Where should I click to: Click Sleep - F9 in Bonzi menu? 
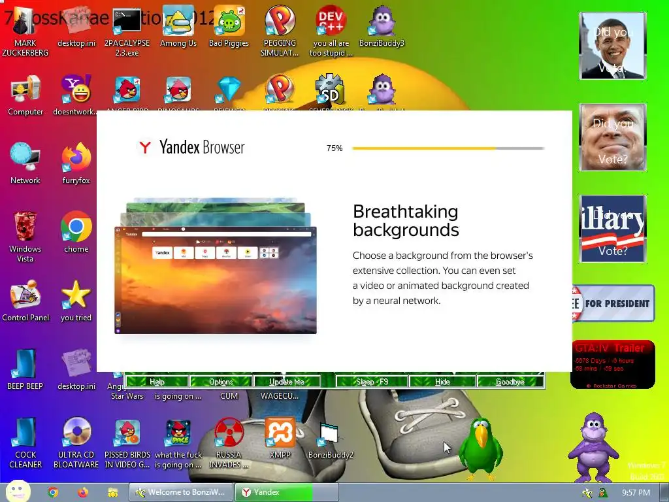(372, 382)
